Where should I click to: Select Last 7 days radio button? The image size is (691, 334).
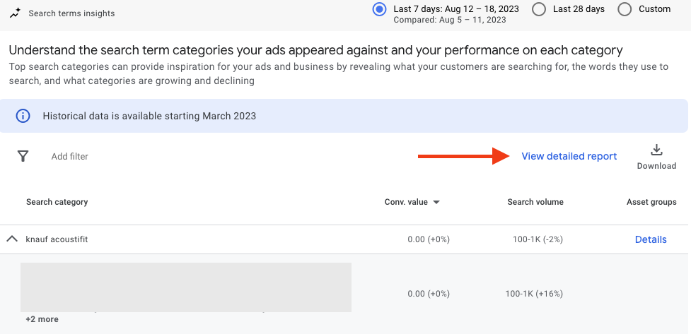point(380,9)
